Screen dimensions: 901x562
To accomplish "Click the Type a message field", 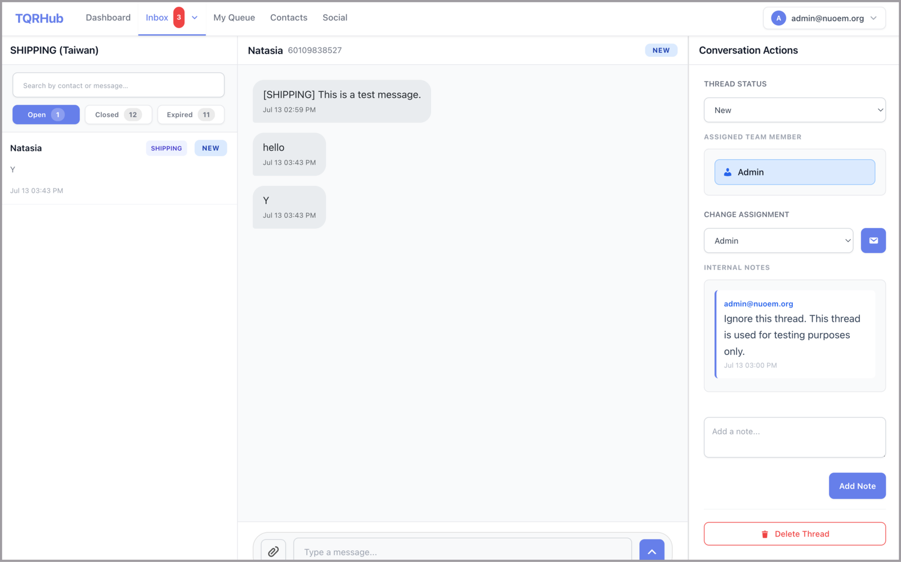I will coord(462,550).
